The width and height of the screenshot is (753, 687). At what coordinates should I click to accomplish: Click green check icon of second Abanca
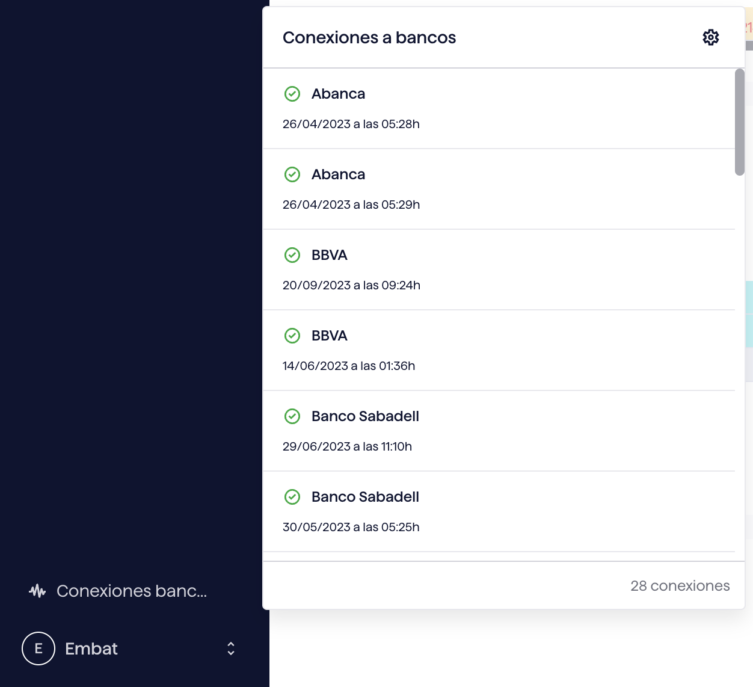coord(292,174)
